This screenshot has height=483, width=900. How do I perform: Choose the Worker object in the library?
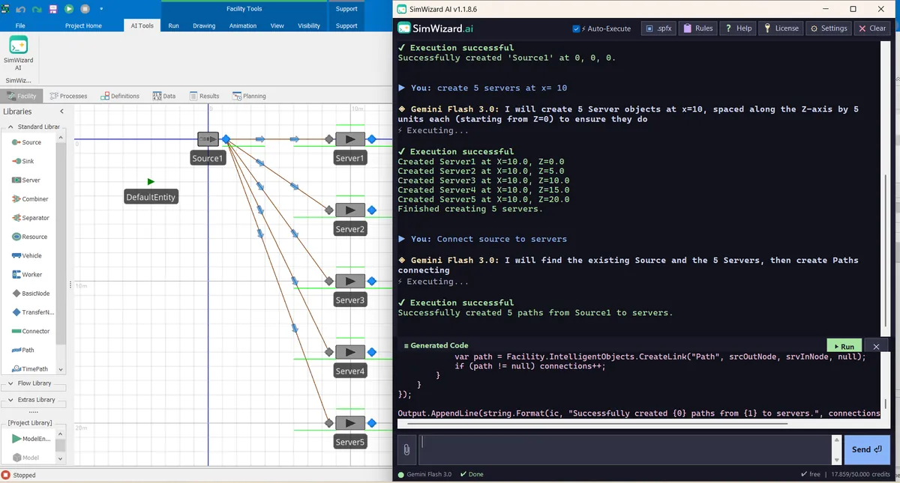click(x=29, y=274)
